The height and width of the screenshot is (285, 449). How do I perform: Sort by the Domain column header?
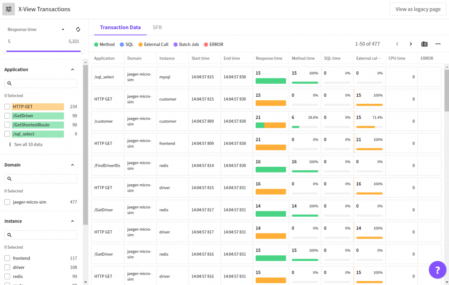[134, 58]
